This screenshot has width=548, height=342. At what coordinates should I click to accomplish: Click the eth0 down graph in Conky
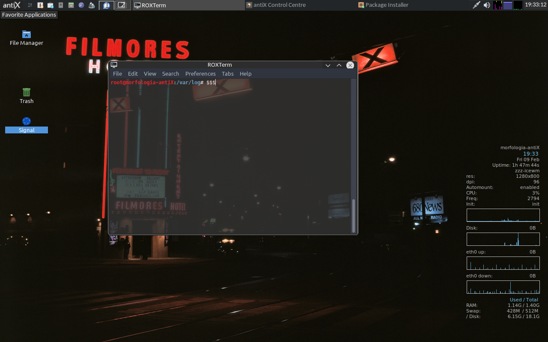[503, 287]
